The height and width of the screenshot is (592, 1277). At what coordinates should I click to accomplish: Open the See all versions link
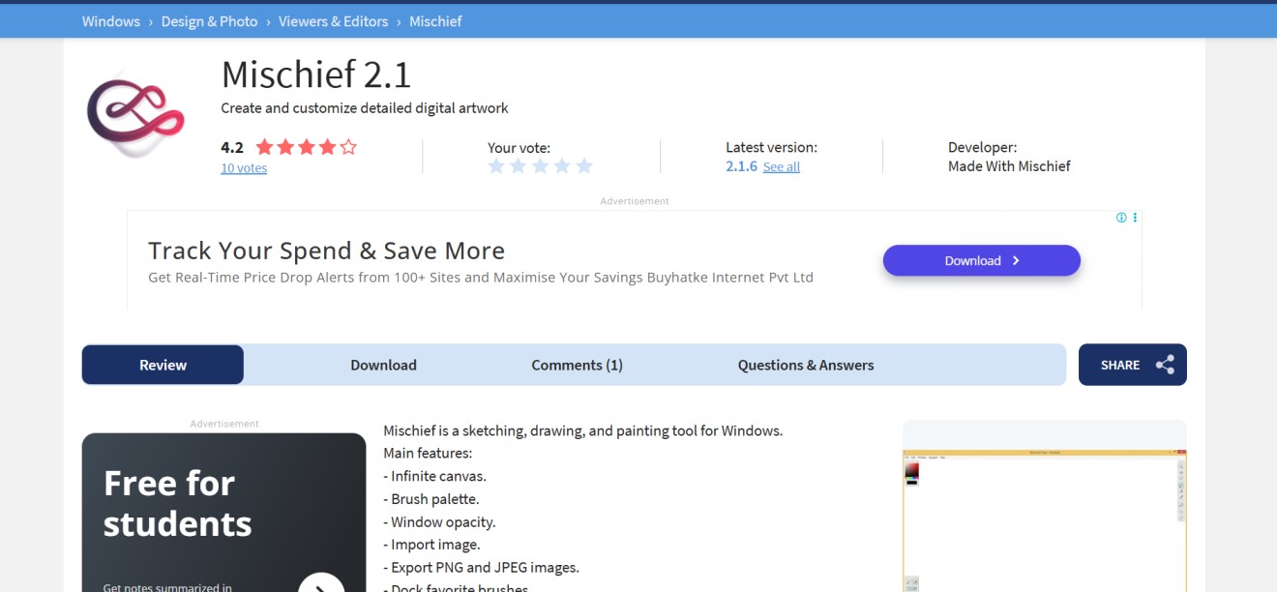point(782,167)
